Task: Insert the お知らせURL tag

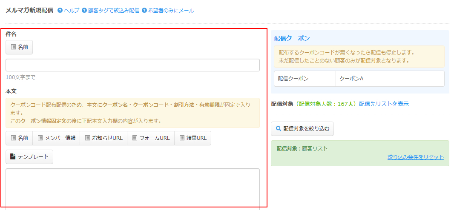Action: (x=103, y=138)
